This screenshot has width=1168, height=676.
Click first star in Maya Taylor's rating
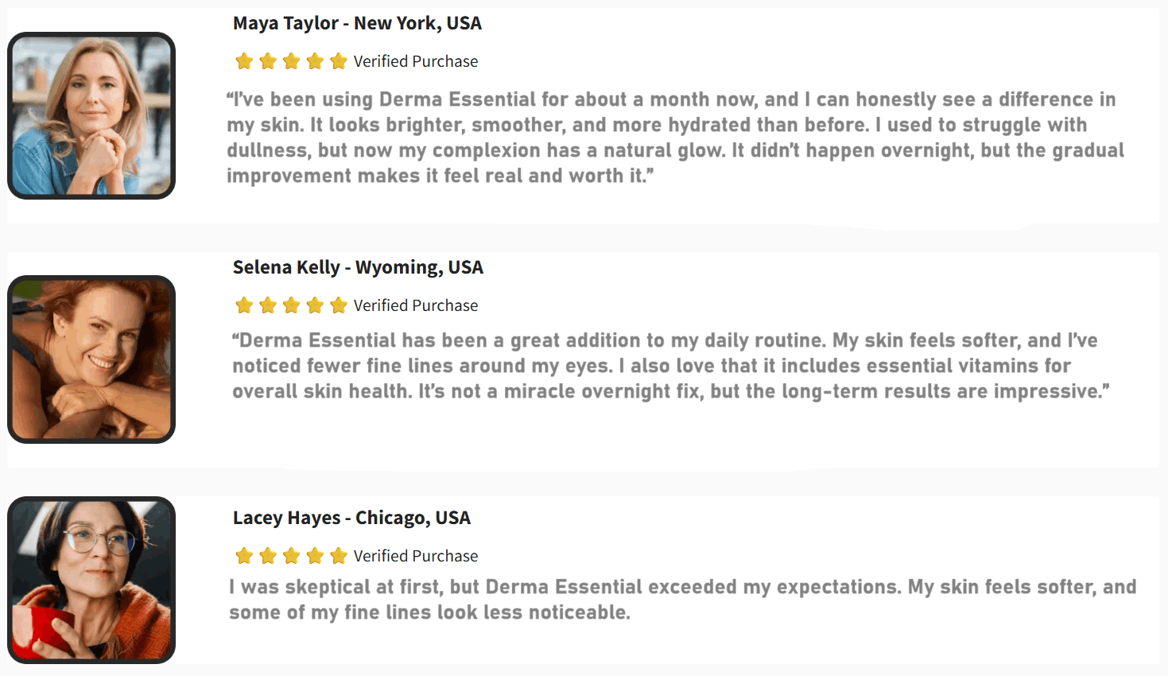point(244,61)
